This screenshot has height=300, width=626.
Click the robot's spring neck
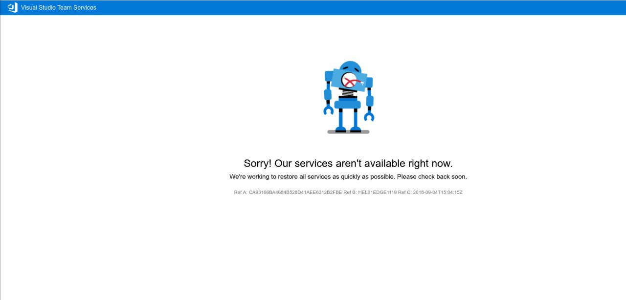(x=348, y=93)
